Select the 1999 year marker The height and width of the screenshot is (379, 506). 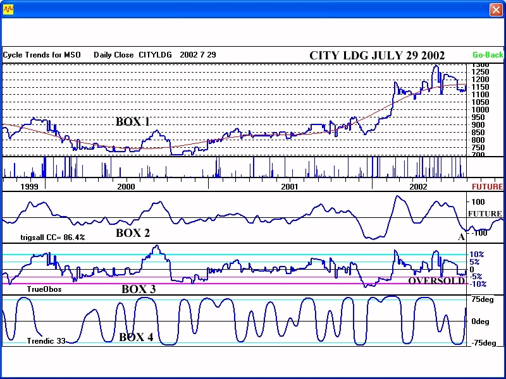[30, 187]
